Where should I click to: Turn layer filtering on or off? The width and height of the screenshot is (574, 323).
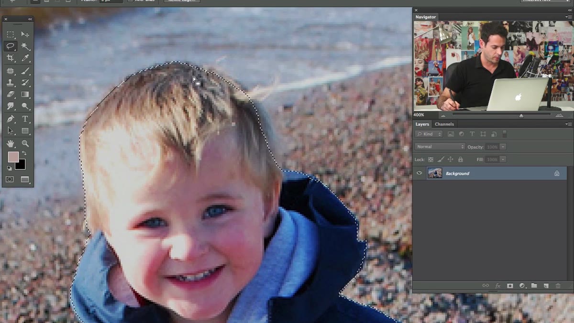click(504, 134)
